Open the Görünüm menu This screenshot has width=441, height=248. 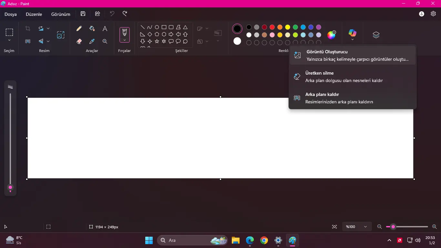click(x=61, y=14)
